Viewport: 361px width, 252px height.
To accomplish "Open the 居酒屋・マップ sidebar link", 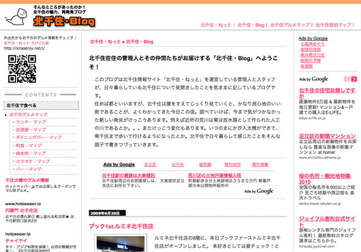I will [31, 130].
